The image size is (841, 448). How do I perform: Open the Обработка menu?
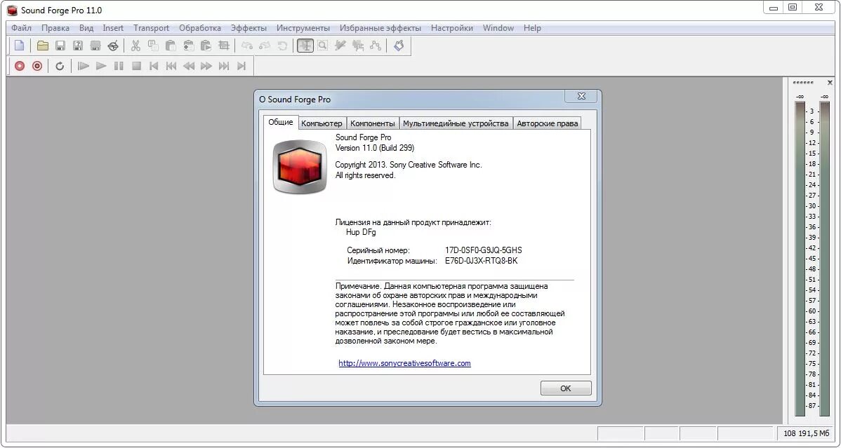(x=200, y=28)
